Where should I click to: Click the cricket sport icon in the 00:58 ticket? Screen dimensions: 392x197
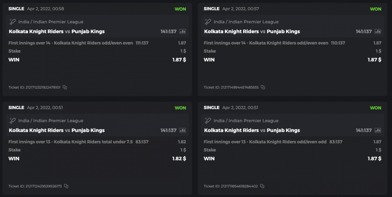13,22
